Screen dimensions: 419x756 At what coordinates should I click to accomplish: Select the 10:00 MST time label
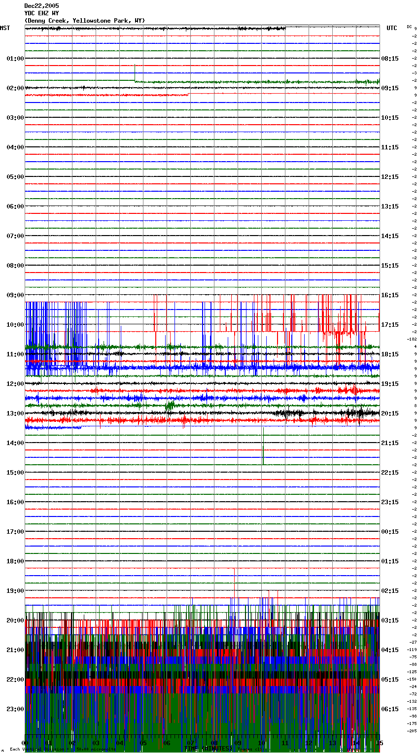(15, 325)
